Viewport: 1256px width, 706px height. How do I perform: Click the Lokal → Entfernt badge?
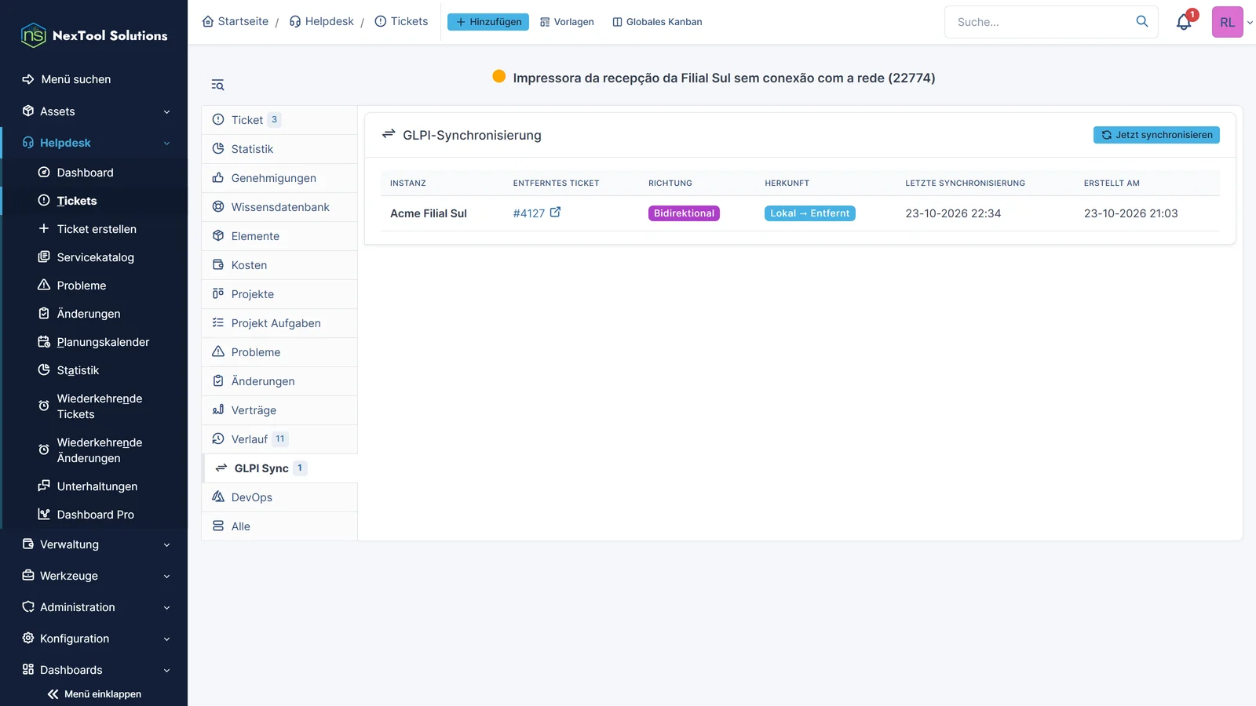coord(810,213)
